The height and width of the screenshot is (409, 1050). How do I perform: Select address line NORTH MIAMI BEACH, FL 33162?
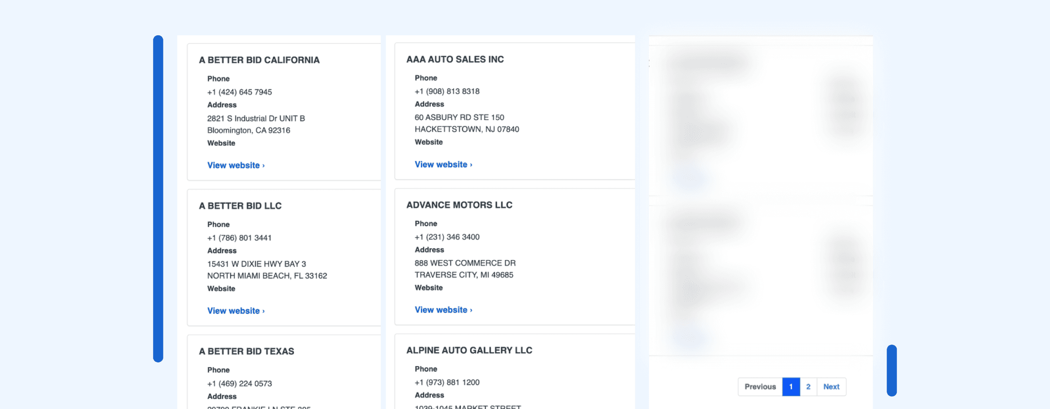267,276
